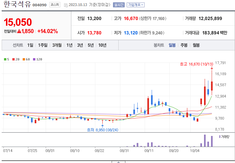
Task: Click the +14.02% change rate
Action: tap(48, 31)
